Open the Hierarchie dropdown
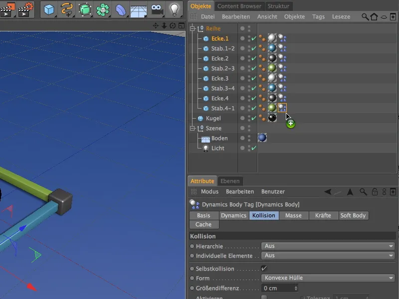Screen dimensions: 399x299 click(x=328, y=246)
